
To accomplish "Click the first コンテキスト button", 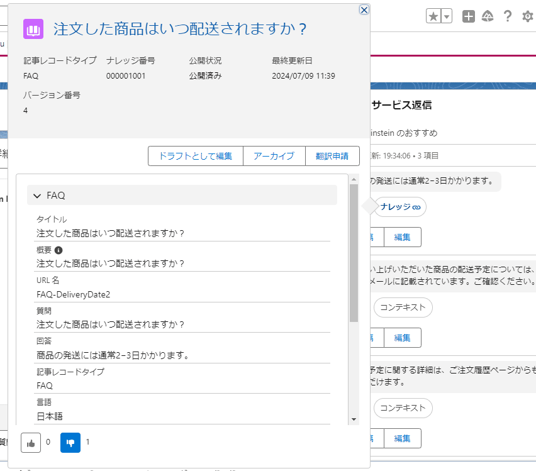I will click(403, 308).
